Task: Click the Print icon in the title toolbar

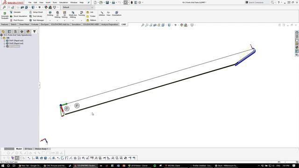Action: [113, 2]
